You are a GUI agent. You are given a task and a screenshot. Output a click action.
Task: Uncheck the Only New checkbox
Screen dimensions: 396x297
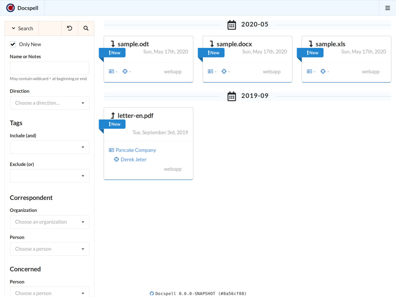coord(13,44)
